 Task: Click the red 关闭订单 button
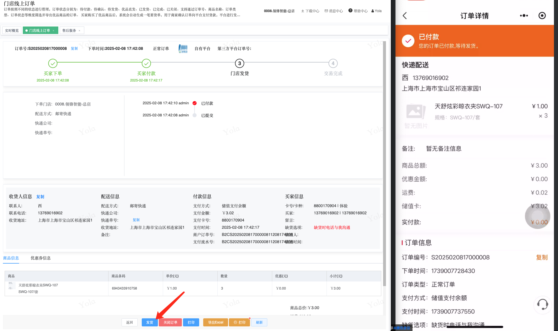pos(170,322)
